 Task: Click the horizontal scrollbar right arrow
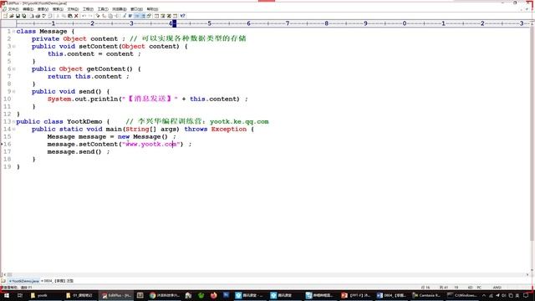(x=527, y=274)
